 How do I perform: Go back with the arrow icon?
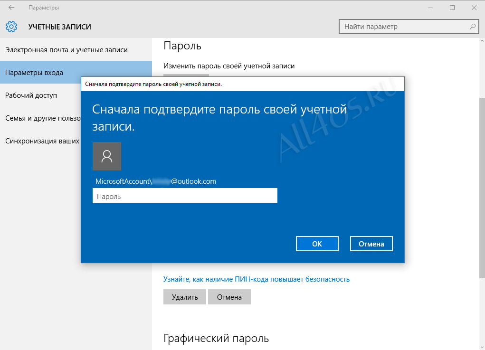11,8
